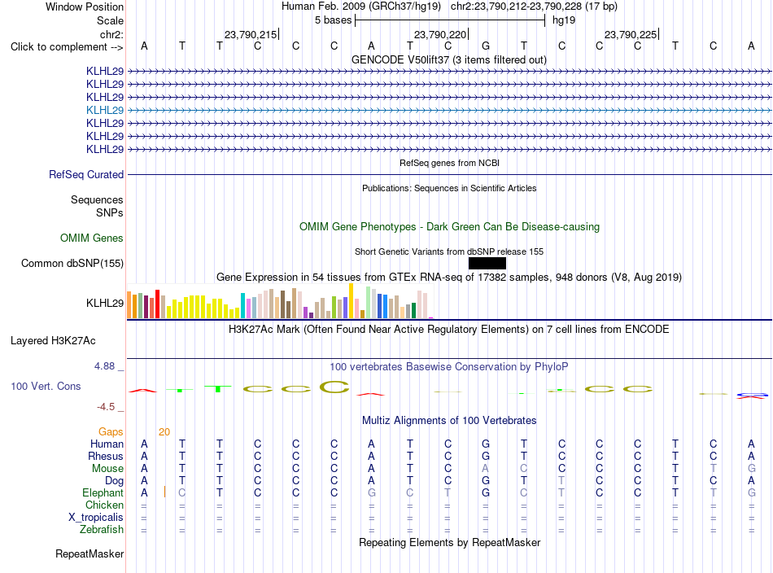This screenshot has height=573, width=773.
Task: Click the orange '20' gap count marker
Action: point(164,432)
